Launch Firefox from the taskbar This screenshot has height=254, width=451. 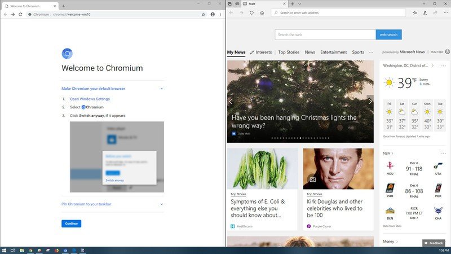pos(57,251)
